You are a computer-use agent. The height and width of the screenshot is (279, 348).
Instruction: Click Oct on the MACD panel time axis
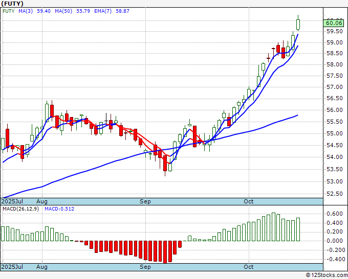click(x=249, y=267)
